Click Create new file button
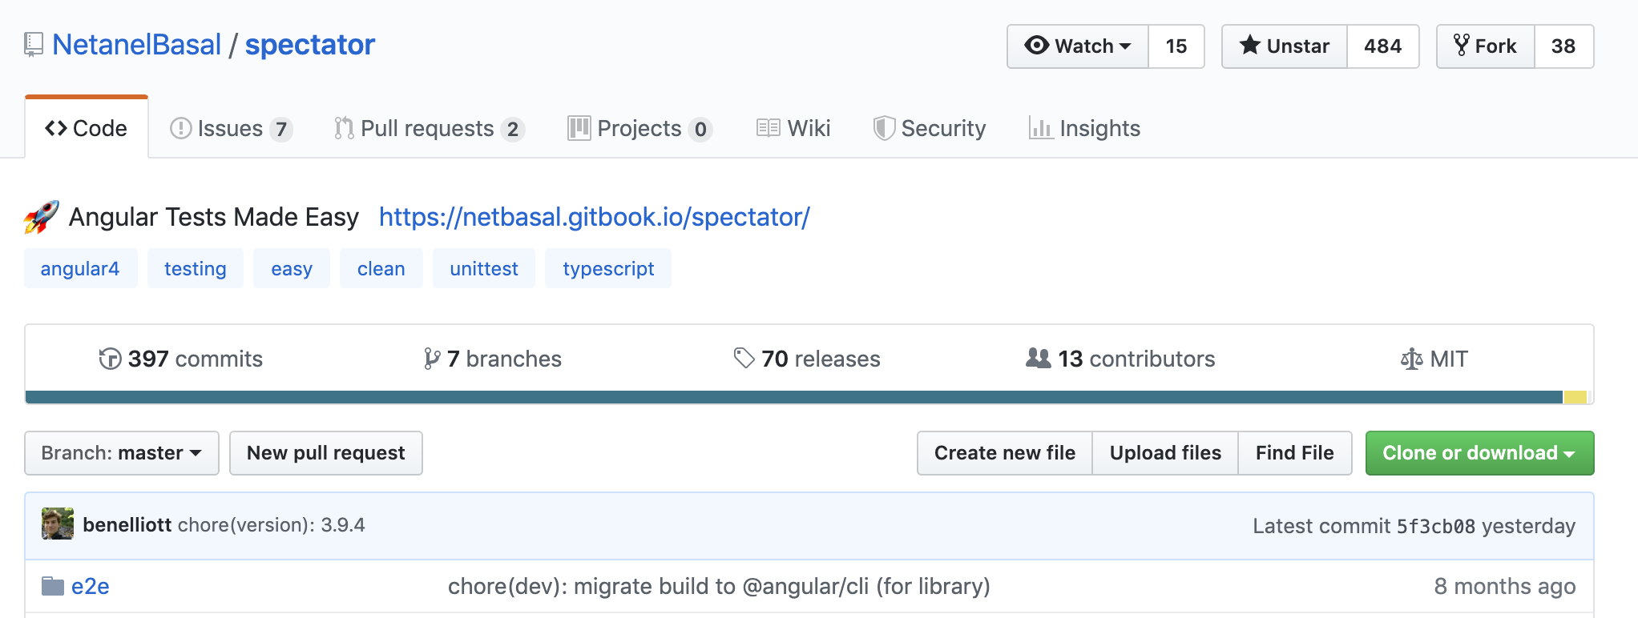The height and width of the screenshot is (618, 1638). 1005,453
